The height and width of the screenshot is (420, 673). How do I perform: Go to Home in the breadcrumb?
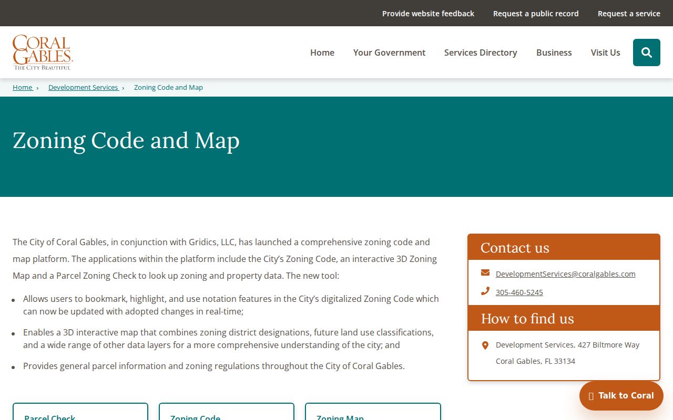point(23,88)
